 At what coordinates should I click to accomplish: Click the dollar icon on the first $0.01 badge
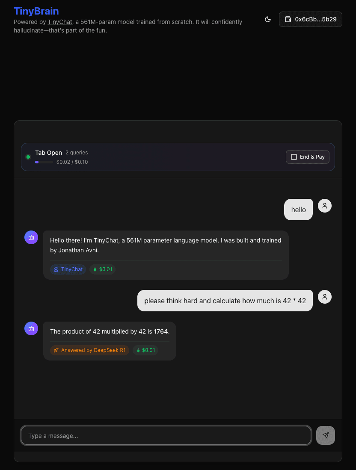(94, 269)
